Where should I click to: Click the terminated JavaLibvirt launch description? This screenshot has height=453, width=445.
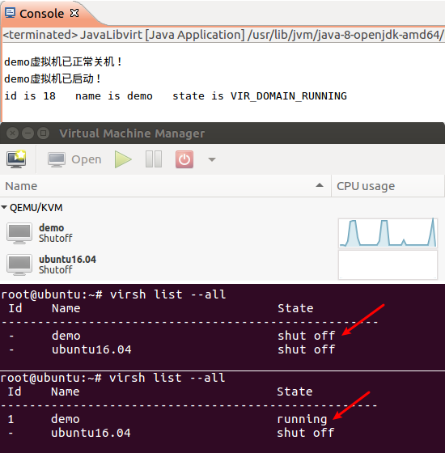point(223,35)
